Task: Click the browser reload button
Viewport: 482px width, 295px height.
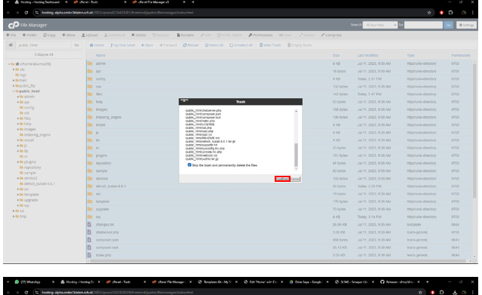Action: (x=26, y=13)
